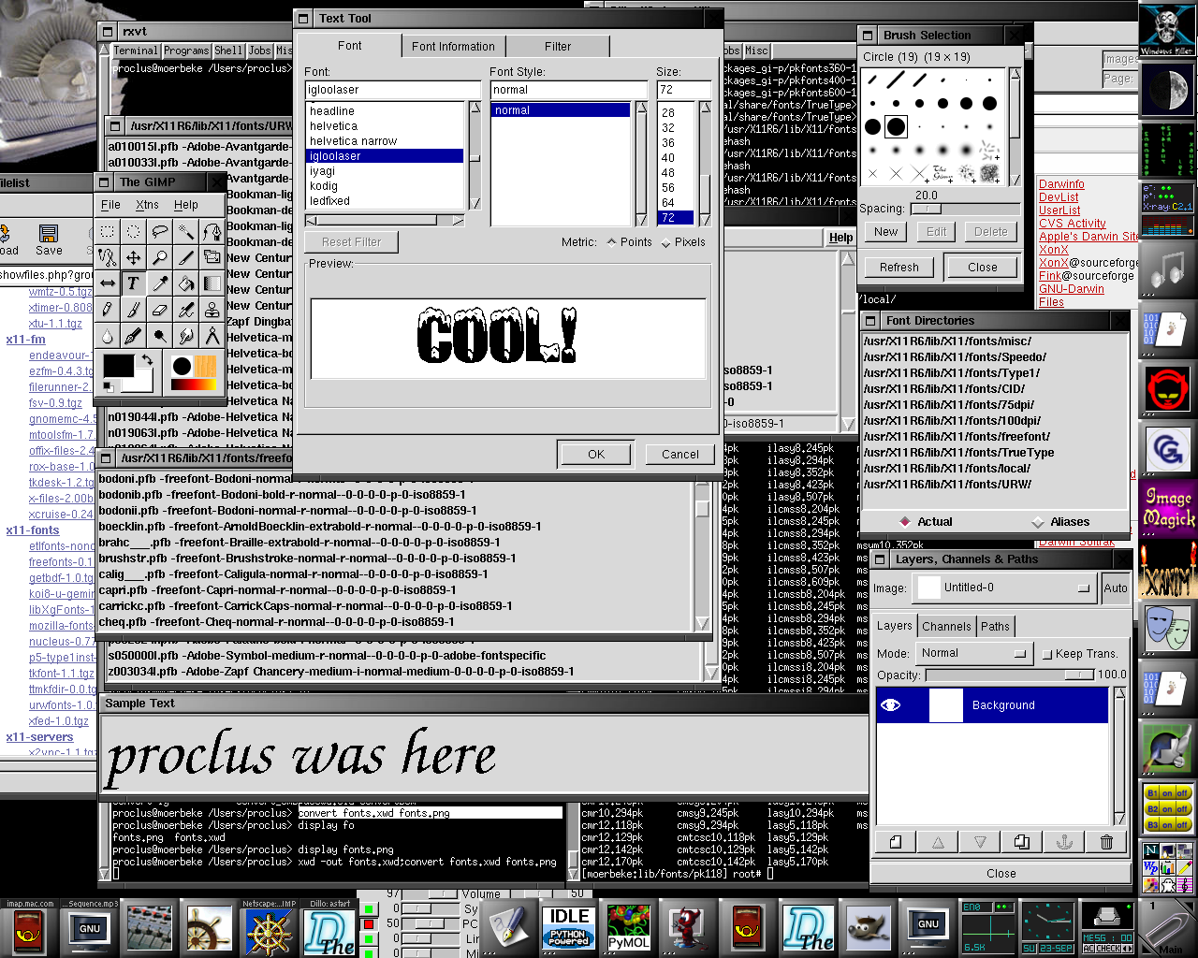
Task: Open the Image Untitled-0 dropdown menu
Action: (1005, 588)
